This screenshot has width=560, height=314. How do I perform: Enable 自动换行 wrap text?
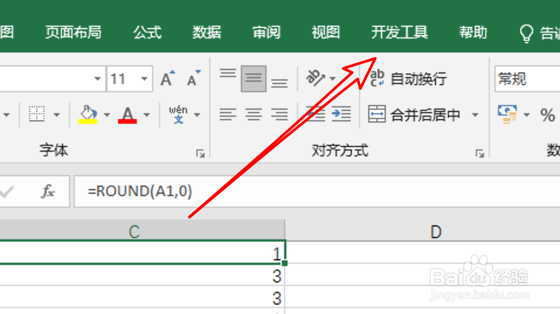pos(408,78)
